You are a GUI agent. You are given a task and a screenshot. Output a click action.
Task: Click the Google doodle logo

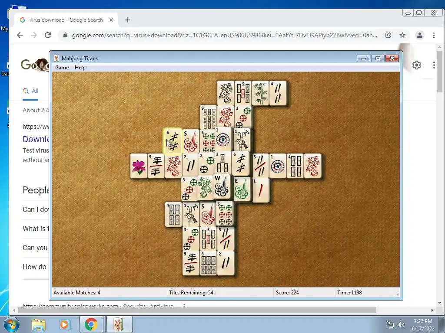click(x=35, y=65)
